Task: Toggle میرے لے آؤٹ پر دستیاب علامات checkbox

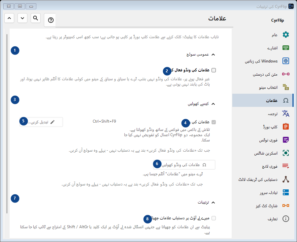Action: [214, 218]
